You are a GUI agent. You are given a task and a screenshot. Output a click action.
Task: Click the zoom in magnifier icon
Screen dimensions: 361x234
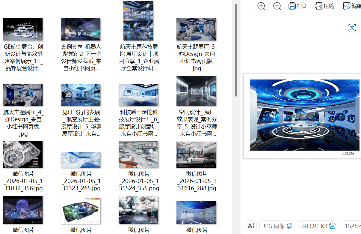point(261,6)
